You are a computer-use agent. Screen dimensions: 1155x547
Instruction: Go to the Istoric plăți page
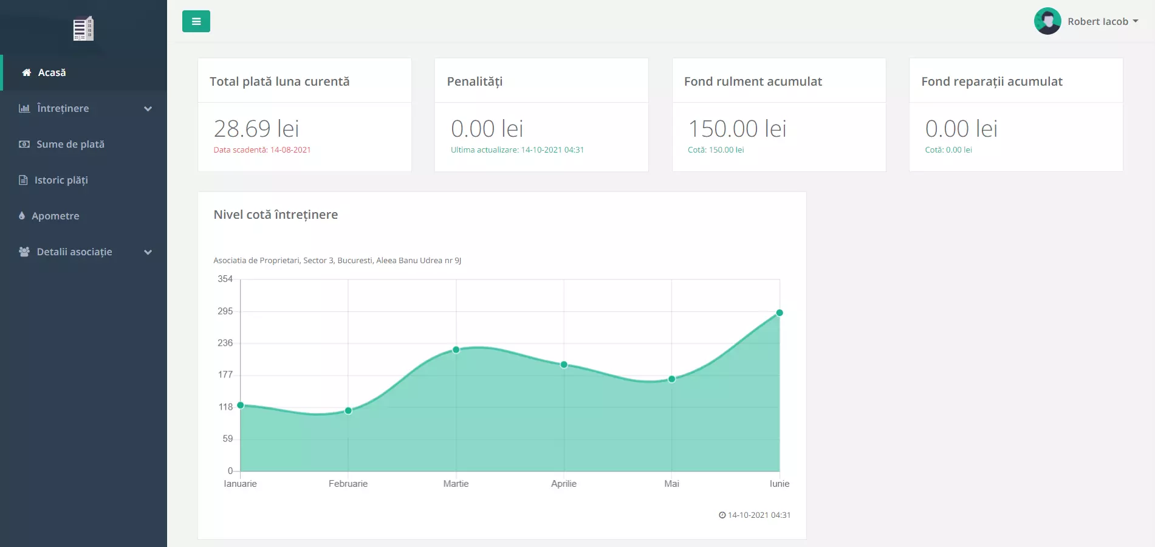coord(61,181)
